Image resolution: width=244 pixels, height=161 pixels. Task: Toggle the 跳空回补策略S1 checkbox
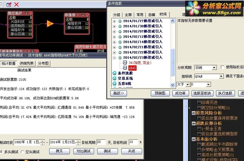pos(199,108)
